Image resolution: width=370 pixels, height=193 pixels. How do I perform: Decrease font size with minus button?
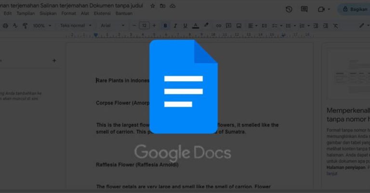tap(134, 26)
